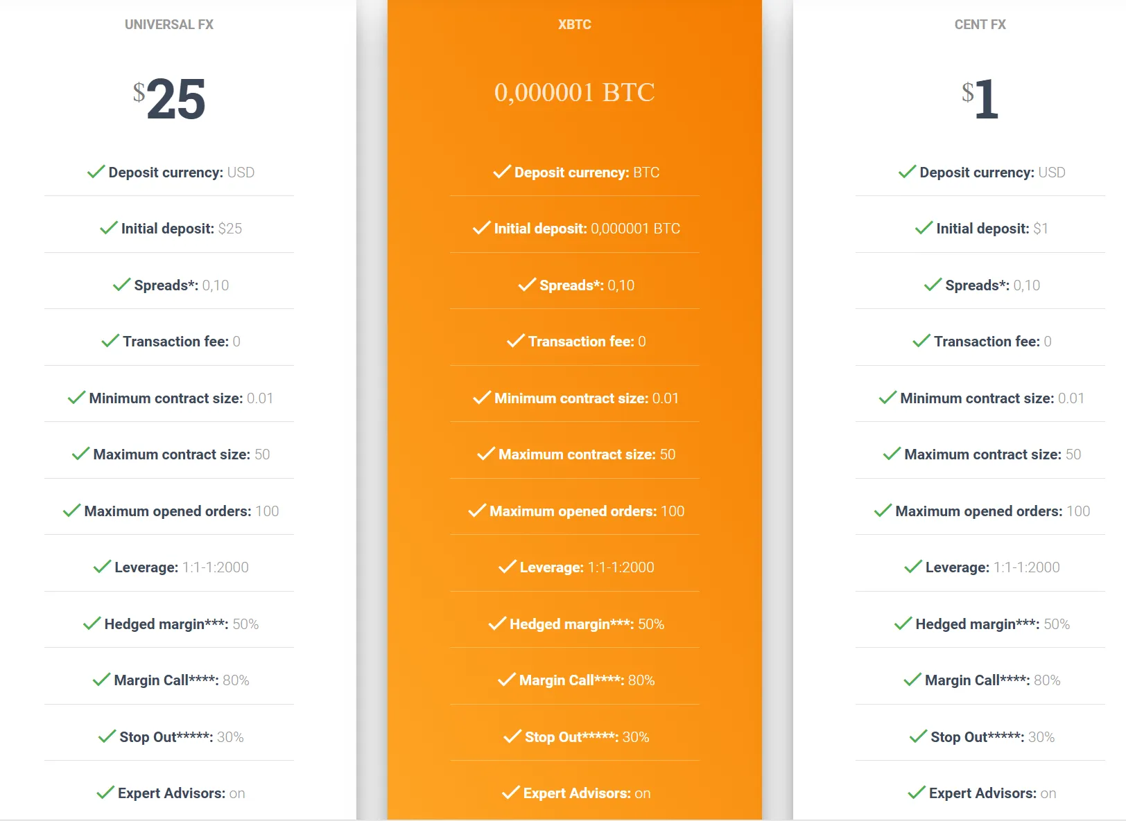Click the $1 price of Cent FX
Screen dimensions: 1126x821
pyautogui.click(x=980, y=98)
